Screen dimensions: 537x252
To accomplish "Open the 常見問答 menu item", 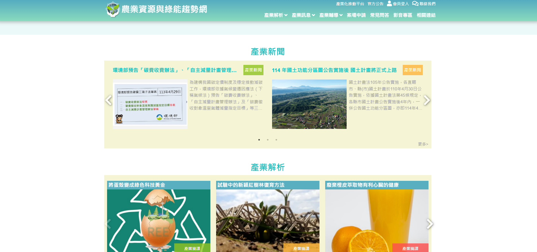I will pos(379,15).
